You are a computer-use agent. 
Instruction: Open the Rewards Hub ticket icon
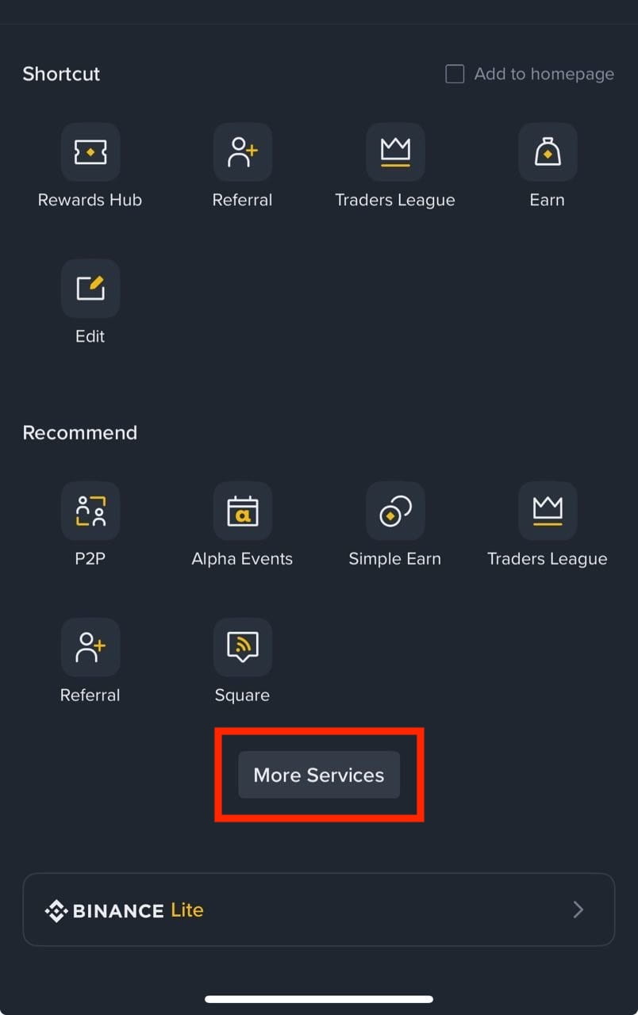90,151
